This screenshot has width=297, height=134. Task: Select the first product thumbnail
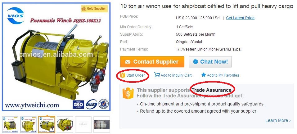(10, 124)
